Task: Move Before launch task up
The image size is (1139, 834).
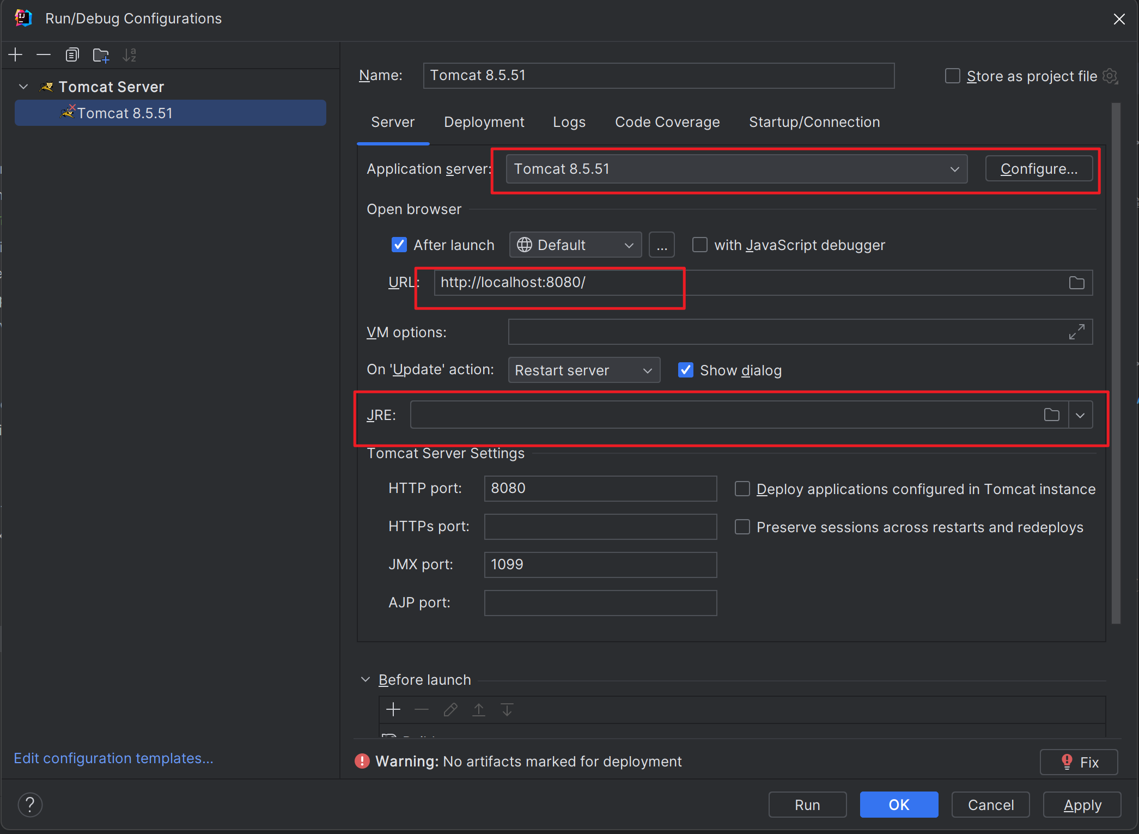Action: (x=479, y=709)
